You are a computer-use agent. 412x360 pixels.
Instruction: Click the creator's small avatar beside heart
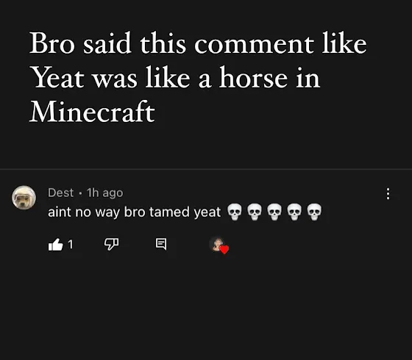(x=217, y=244)
